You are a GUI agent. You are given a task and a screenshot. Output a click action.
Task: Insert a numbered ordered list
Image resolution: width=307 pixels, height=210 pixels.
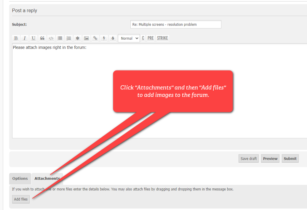click(x=69, y=38)
